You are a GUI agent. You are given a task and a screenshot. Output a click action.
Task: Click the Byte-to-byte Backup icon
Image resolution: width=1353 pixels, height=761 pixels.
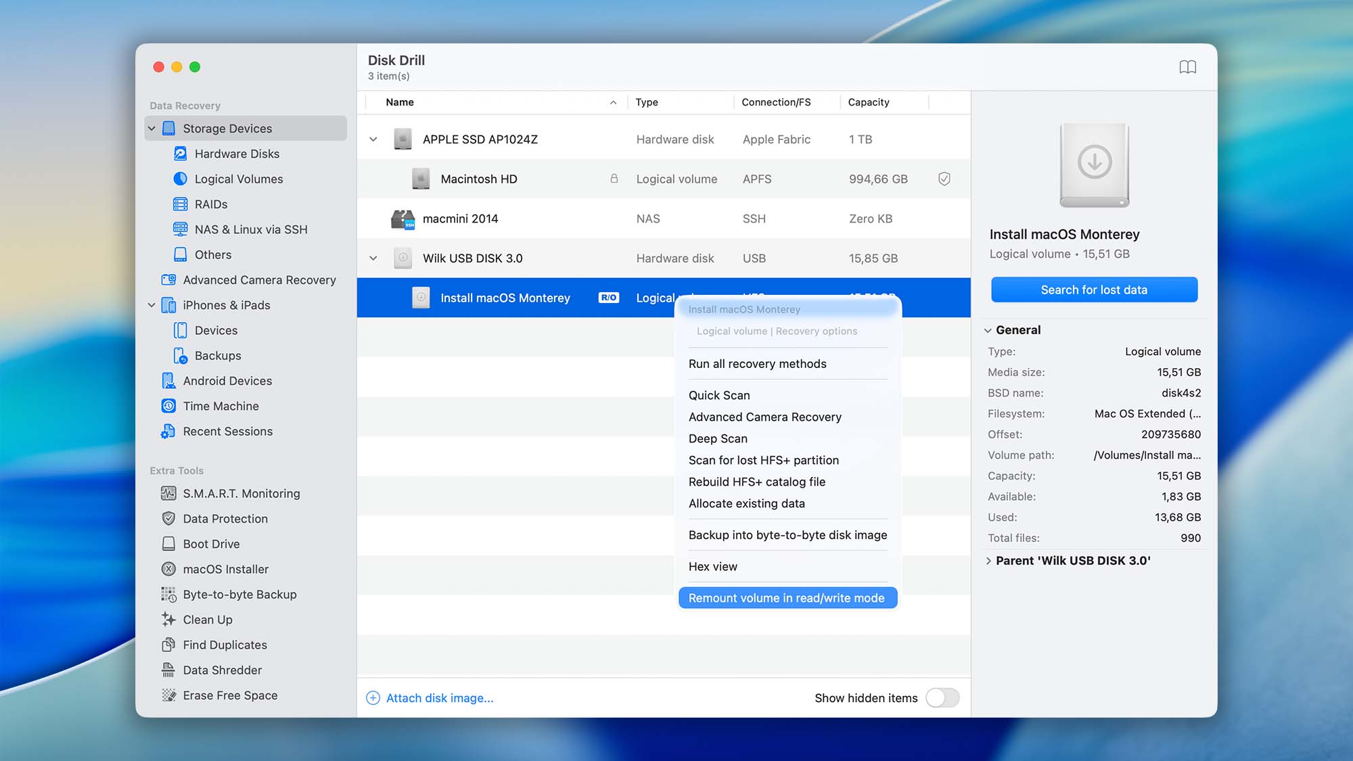coord(168,595)
